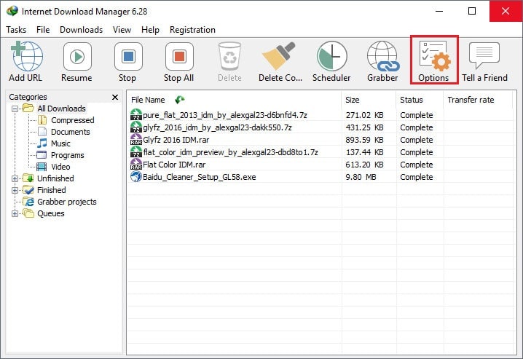Click icon of pure_flat_2013_idm 7z file
The height and width of the screenshot is (359, 523).
135,114
